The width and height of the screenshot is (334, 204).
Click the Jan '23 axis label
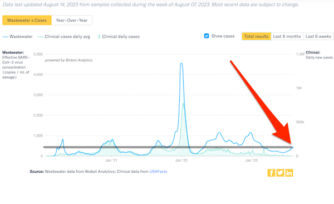(x=252, y=161)
